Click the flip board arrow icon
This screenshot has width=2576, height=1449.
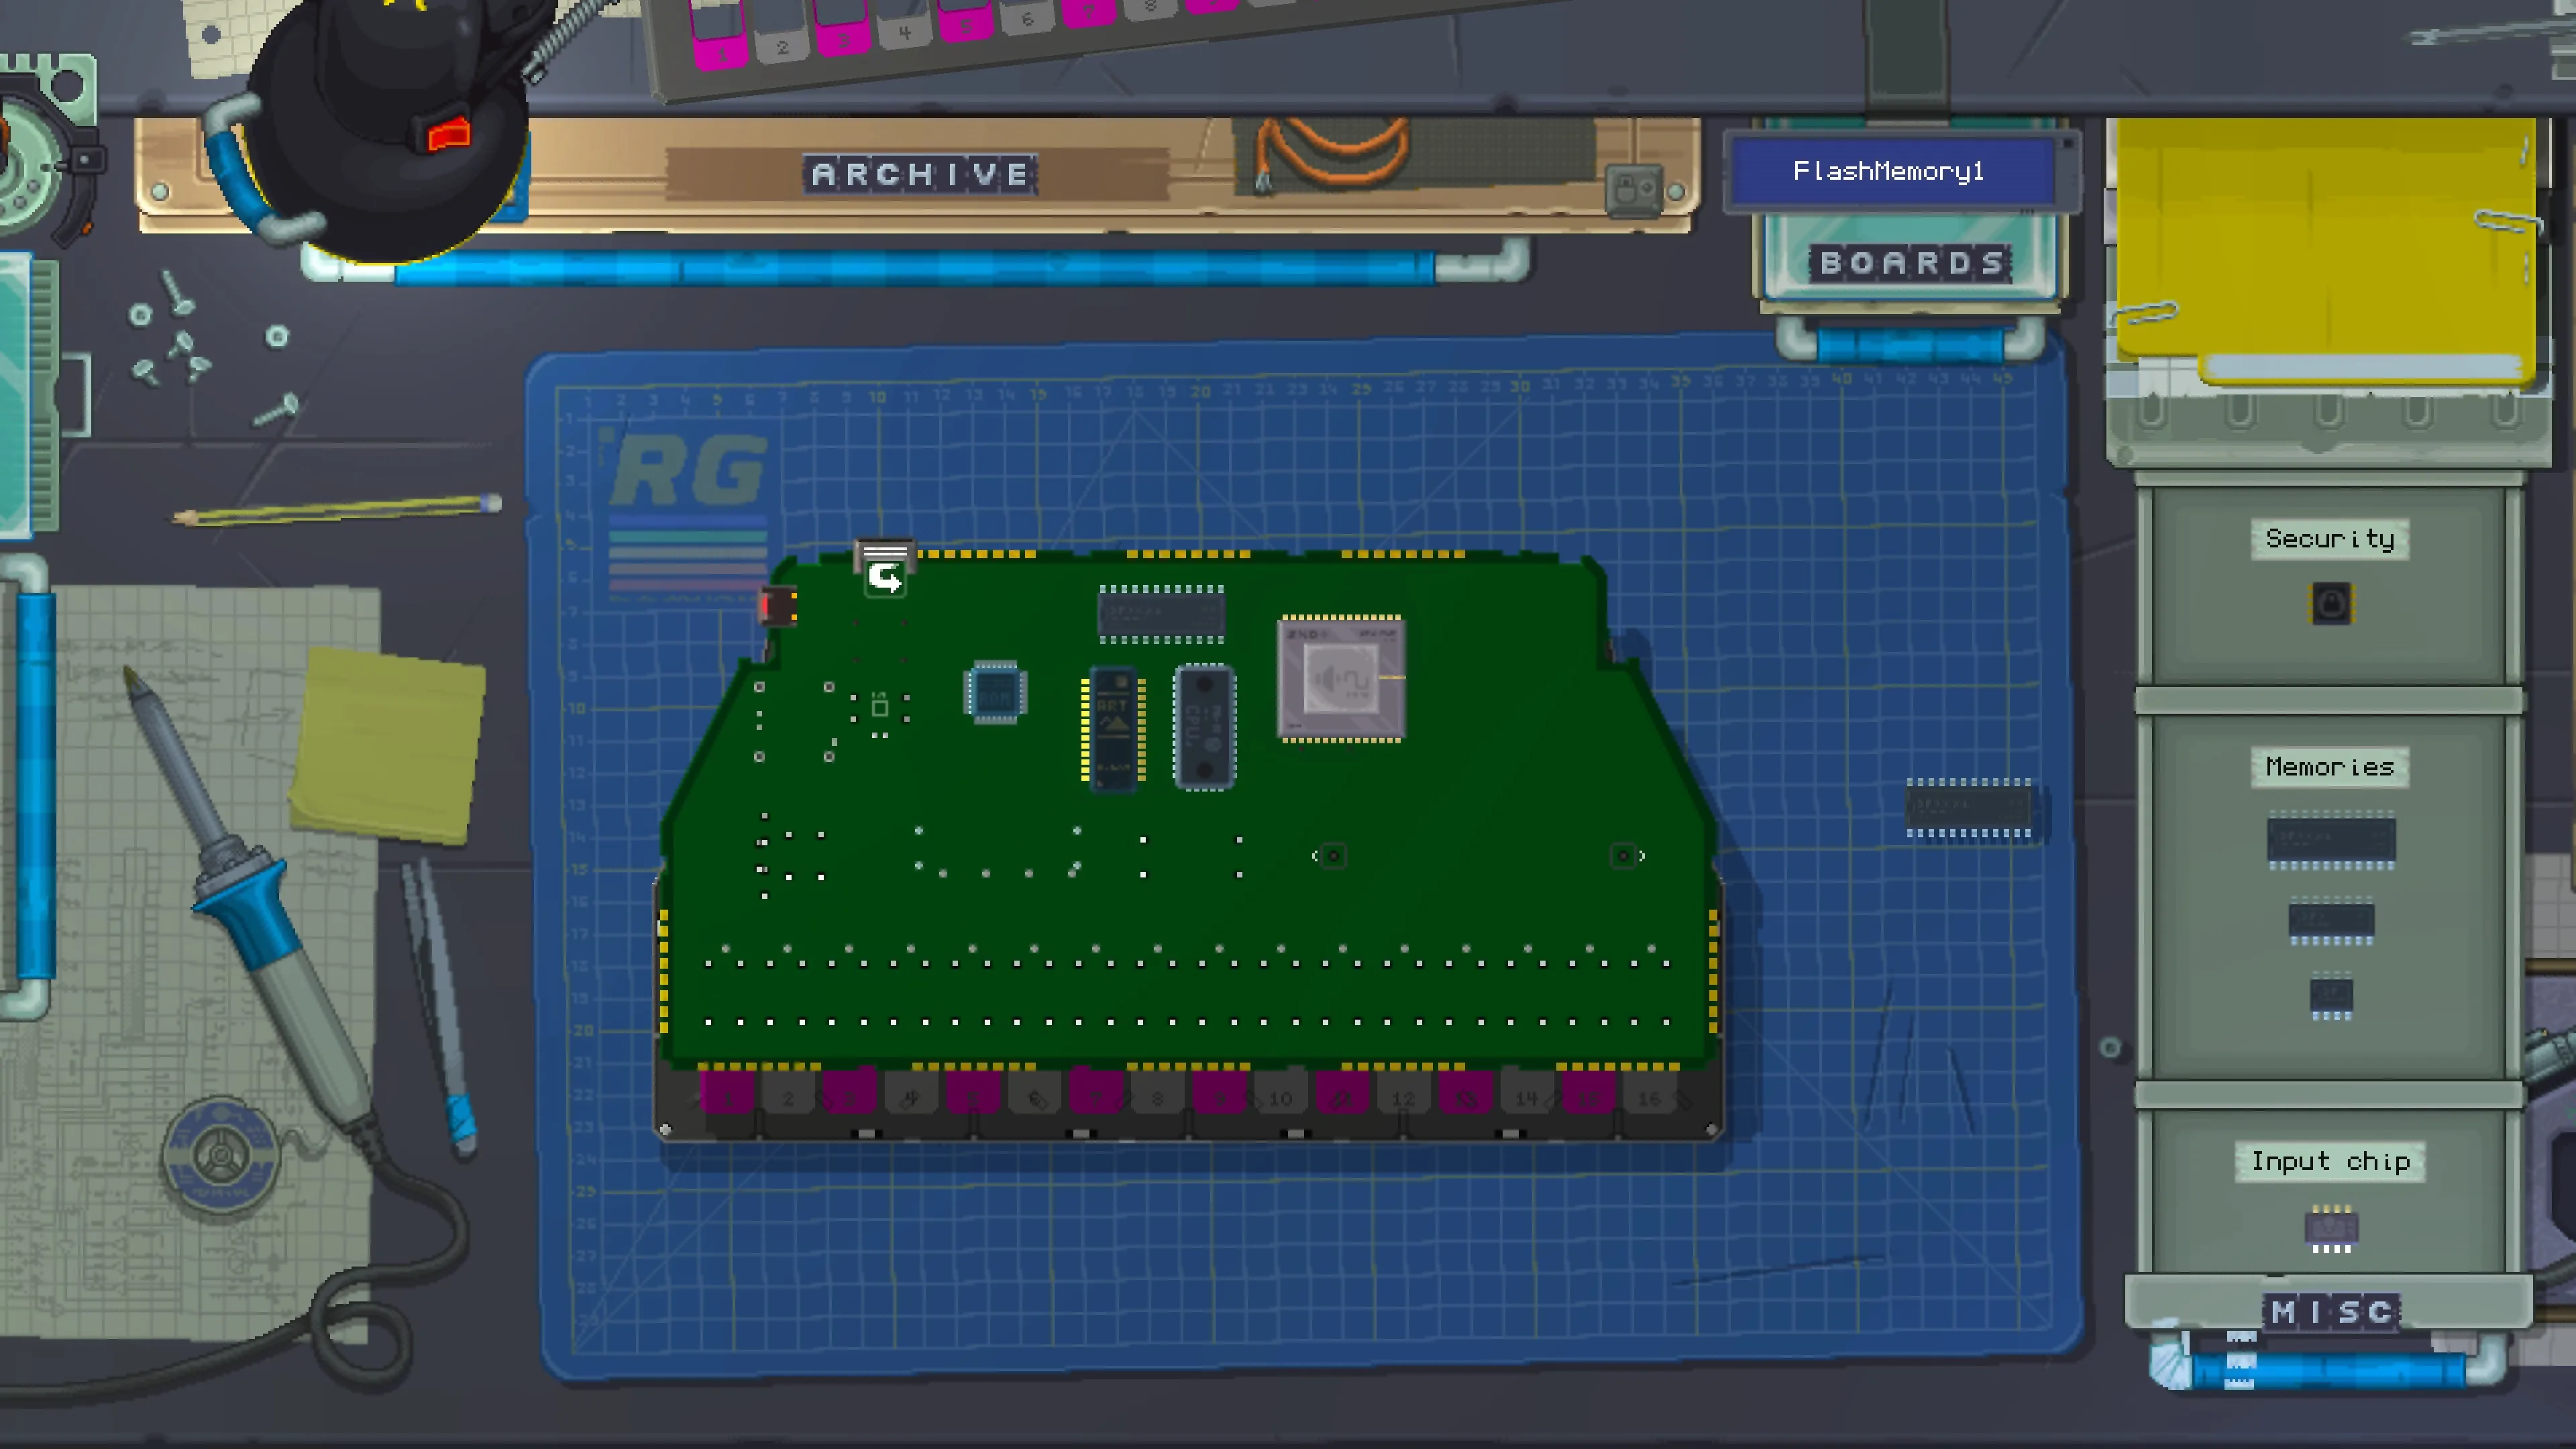[x=885, y=577]
